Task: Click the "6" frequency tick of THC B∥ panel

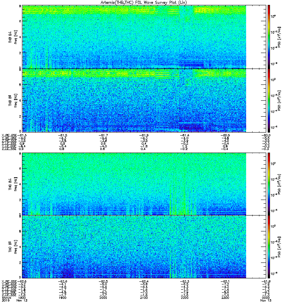Action: (20, 231)
